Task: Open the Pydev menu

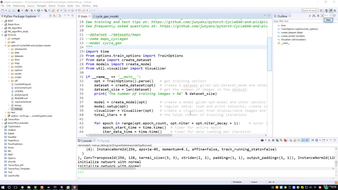Action: 70,6
